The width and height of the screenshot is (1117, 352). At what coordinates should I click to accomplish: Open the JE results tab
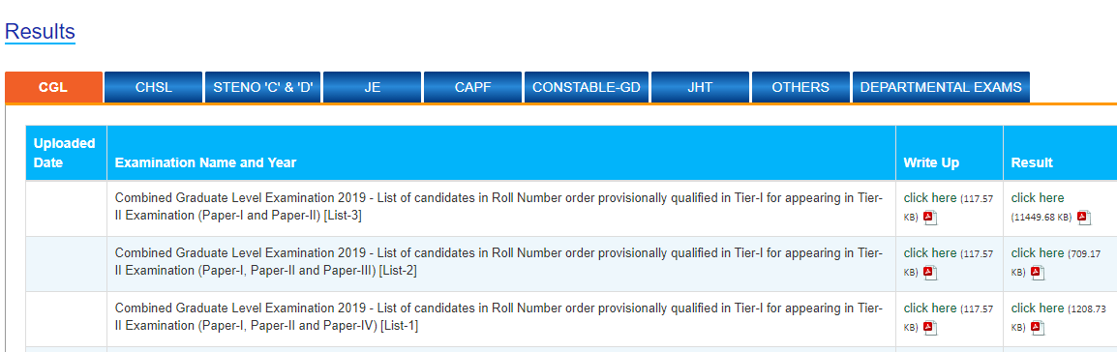(373, 87)
